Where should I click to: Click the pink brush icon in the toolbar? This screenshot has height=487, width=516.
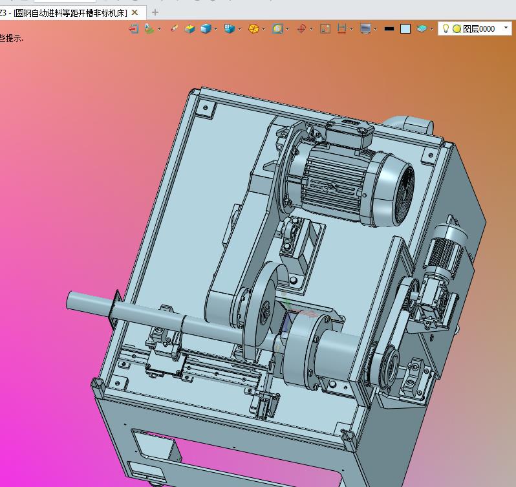click(173, 28)
